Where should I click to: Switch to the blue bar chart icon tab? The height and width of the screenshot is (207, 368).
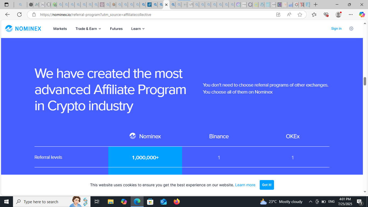point(290,5)
